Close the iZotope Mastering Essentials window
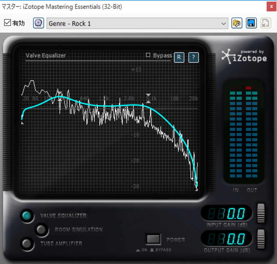 (271, 7)
